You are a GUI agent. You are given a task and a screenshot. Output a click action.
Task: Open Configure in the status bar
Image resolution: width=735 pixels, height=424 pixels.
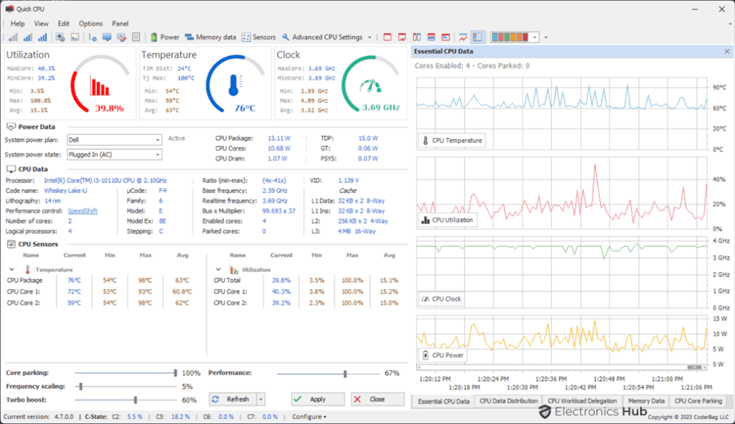pos(307,416)
